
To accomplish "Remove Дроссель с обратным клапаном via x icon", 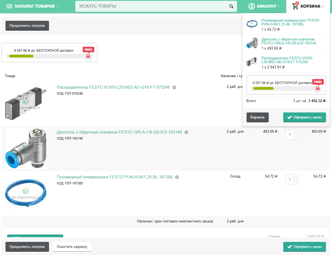I will 186,132.
